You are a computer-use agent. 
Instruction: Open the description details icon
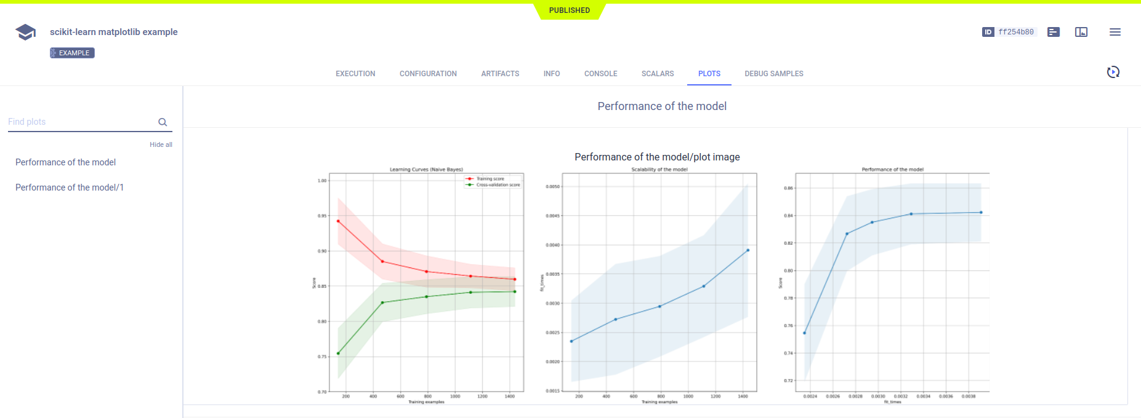point(1054,32)
